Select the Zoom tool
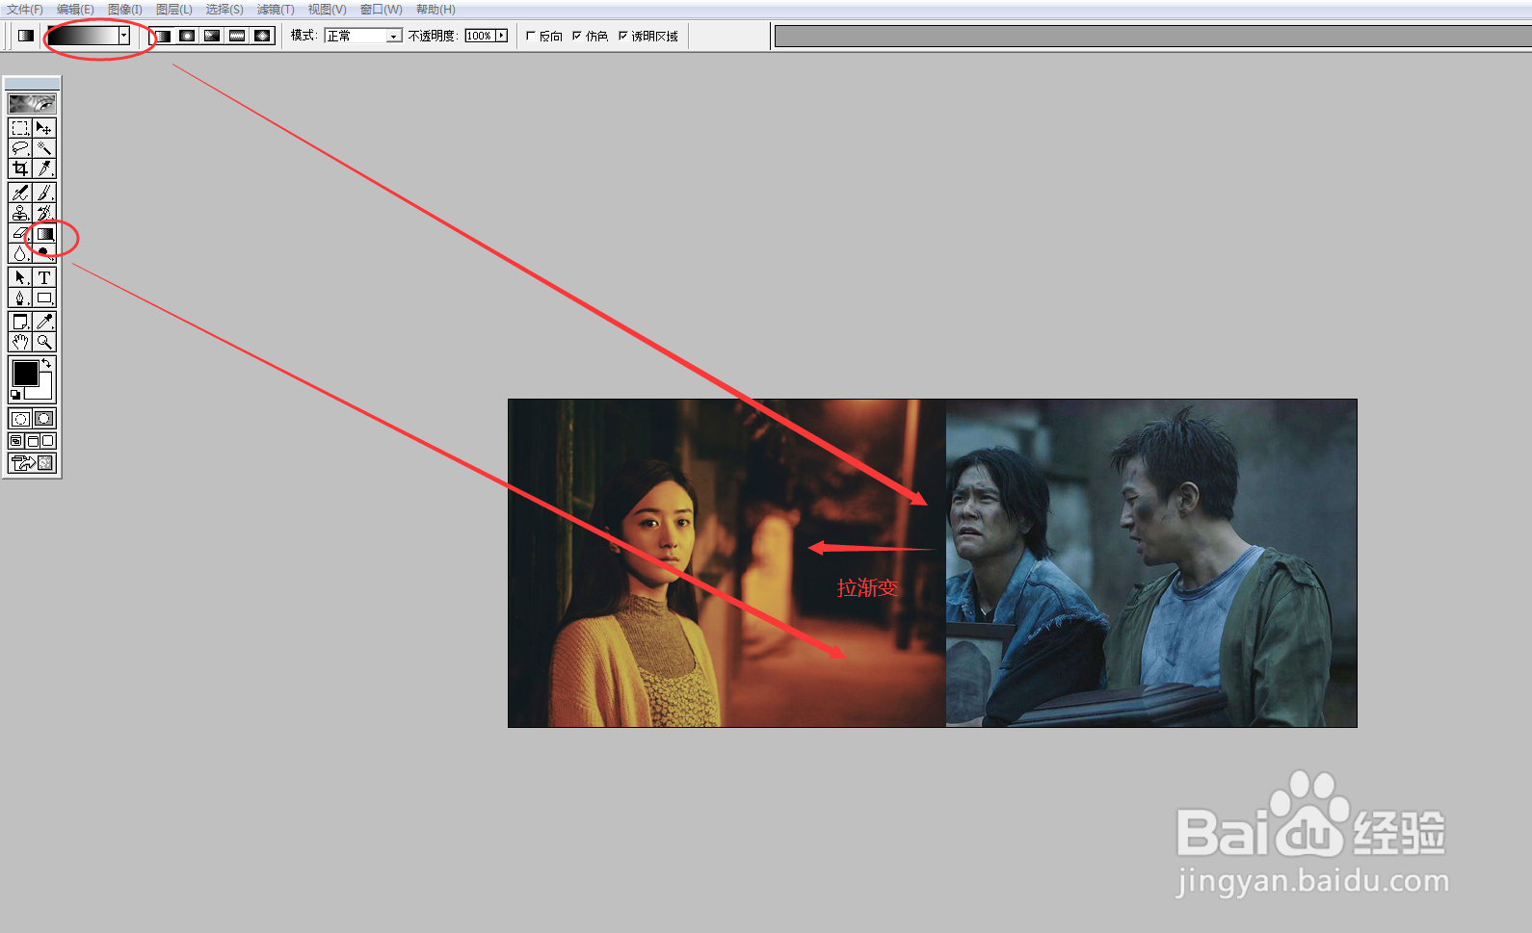1532x933 pixels. [44, 342]
